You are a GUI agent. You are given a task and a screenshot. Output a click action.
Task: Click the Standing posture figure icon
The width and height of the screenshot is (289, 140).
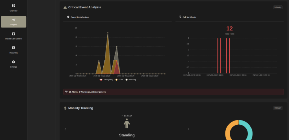[127, 123]
